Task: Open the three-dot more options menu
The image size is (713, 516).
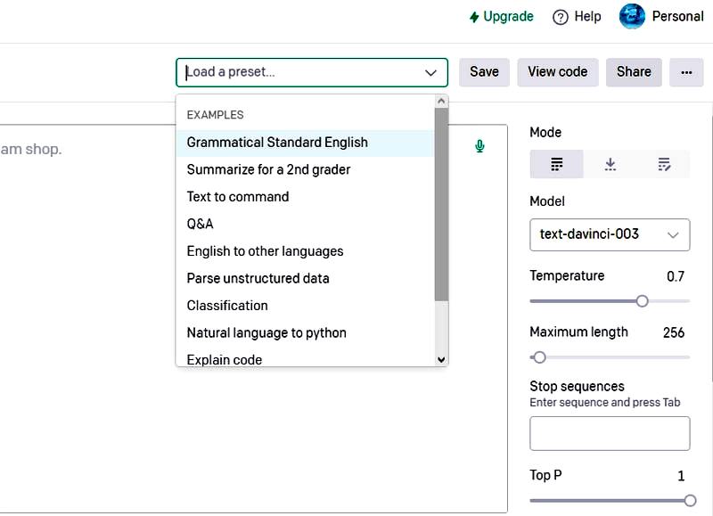Action: 686,72
